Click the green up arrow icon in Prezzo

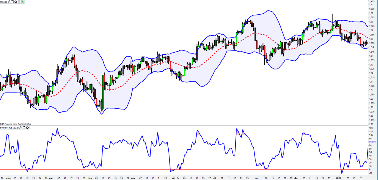pyautogui.click(x=22, y=2)
